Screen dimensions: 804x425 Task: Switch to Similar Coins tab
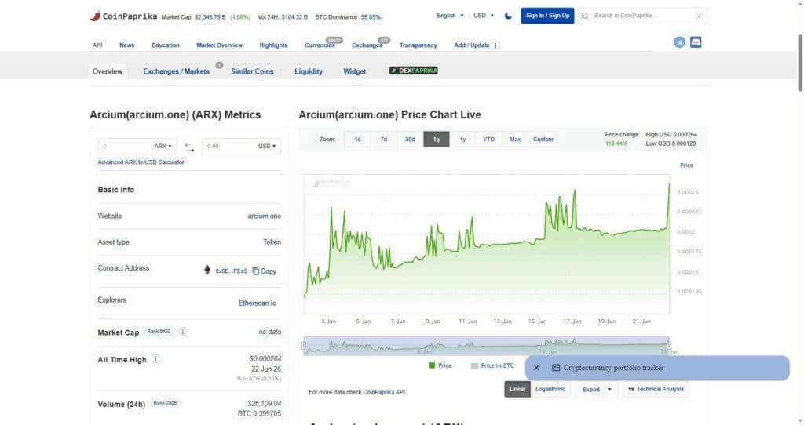click(x=252, y=71)
